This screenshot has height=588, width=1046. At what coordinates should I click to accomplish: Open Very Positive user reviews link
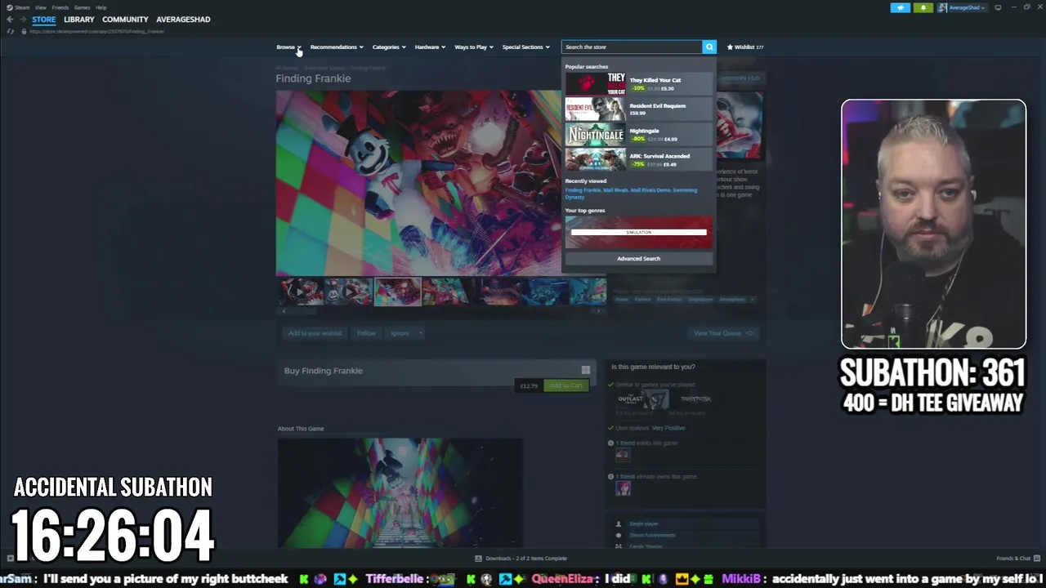tap(668, 428)
